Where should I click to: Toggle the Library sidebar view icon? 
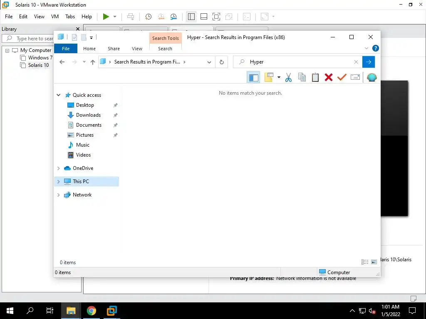[x=191, y=17]
